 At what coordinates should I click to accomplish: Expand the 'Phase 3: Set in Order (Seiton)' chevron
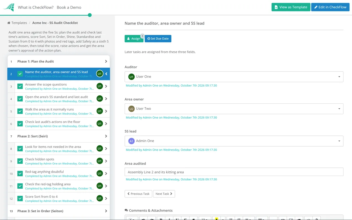tap(106, 211)
